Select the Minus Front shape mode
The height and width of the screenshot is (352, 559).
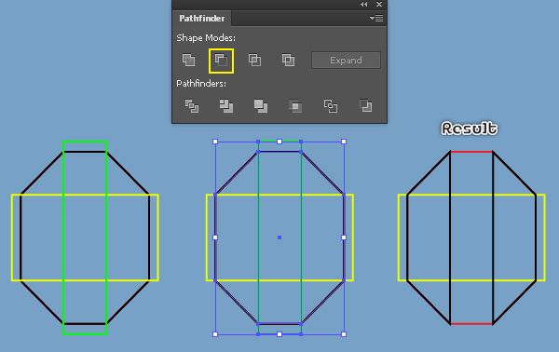[221, 61]
